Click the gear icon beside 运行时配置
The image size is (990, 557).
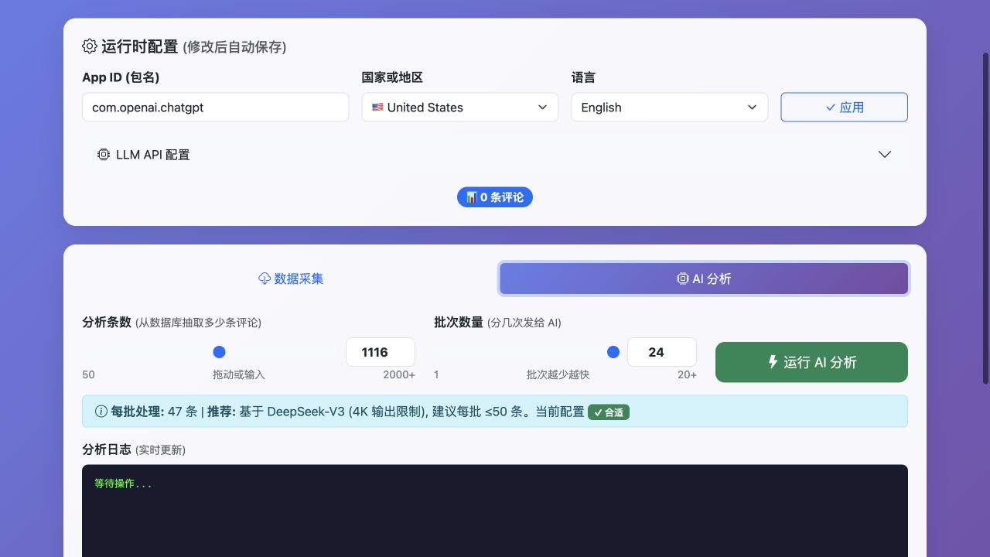click(90, 46)
